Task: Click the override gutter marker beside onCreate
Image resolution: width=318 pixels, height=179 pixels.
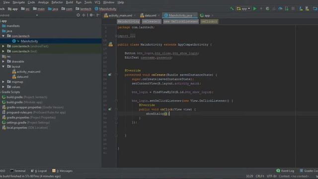Action: (110, 75)
